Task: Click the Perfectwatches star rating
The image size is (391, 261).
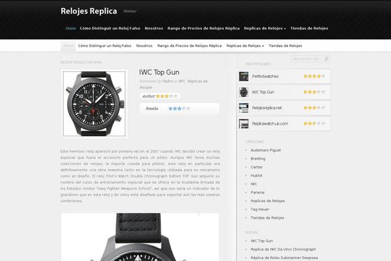Action: click(314, 76)
